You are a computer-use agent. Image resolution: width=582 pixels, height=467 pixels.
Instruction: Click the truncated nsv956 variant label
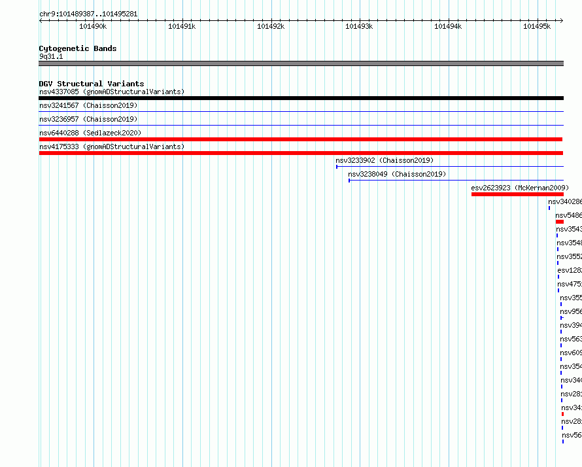(x=571, y=311)
